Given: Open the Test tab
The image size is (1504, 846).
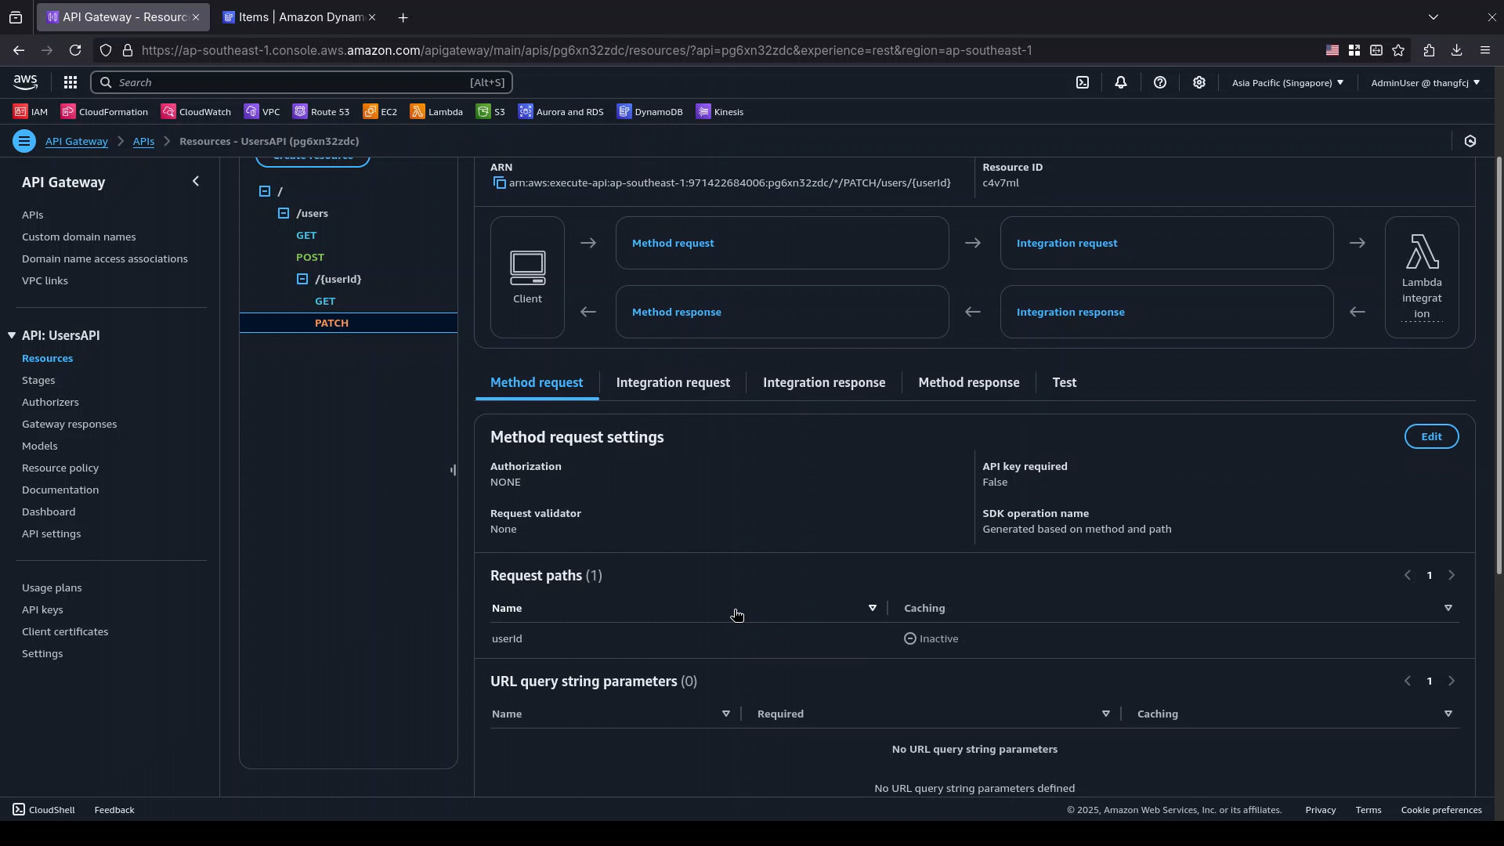Looking at the screenshot, I should pos(1065,382).
